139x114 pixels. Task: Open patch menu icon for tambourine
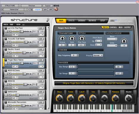6,92
